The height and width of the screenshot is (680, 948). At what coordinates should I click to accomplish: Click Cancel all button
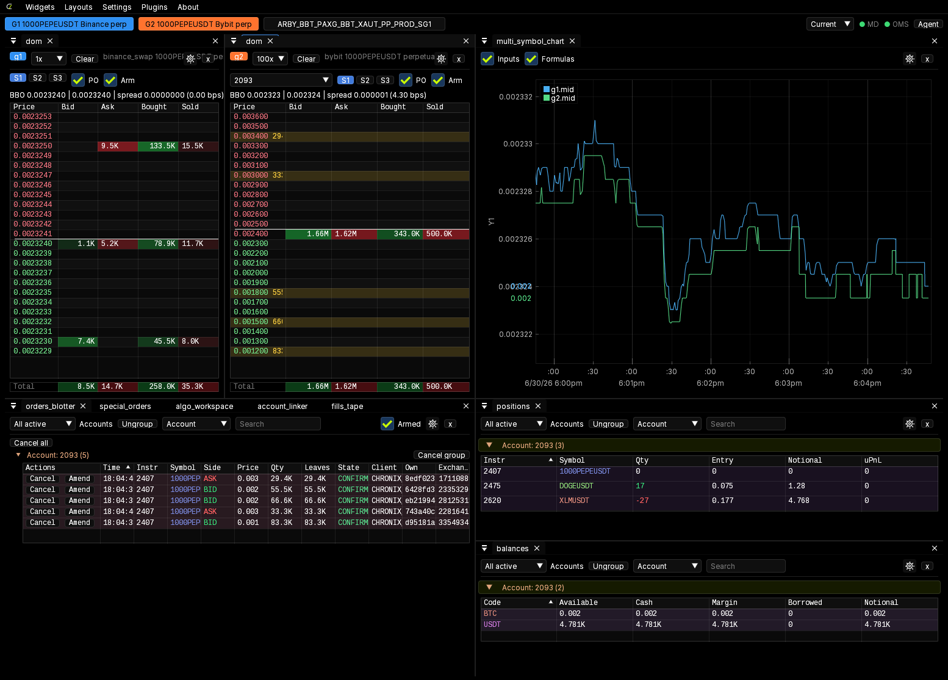[x=31, y=443]
